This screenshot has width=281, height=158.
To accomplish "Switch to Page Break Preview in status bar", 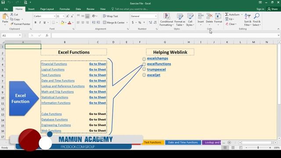I will coord(241,147).
